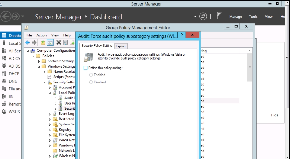Click Server Manager back navigation button
Viewport: 290px width, 159px height.
6,17
